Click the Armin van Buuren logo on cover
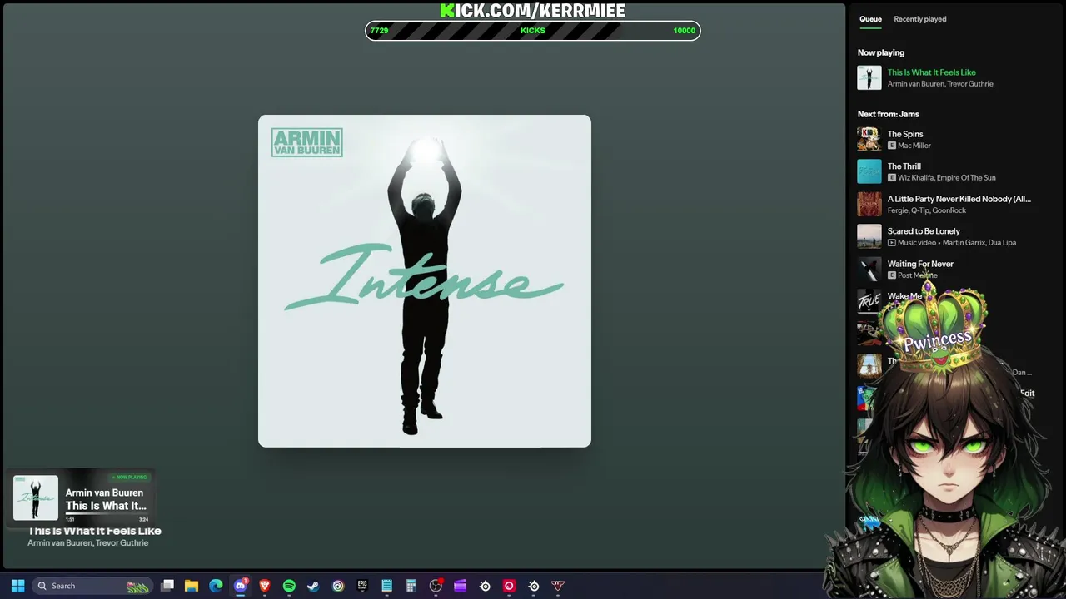 (x=306, y=142)
